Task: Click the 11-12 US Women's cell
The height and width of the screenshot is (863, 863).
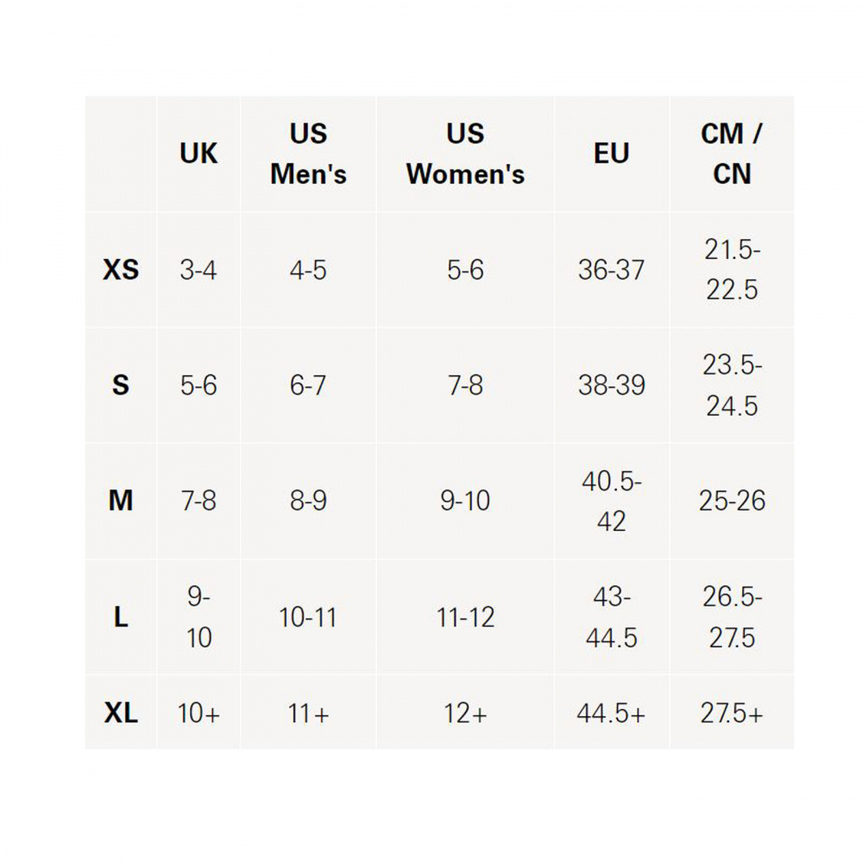Action: [x=465, y=617]
